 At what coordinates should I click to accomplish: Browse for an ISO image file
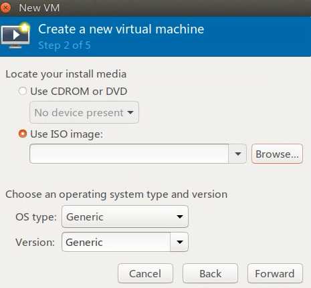277,154
